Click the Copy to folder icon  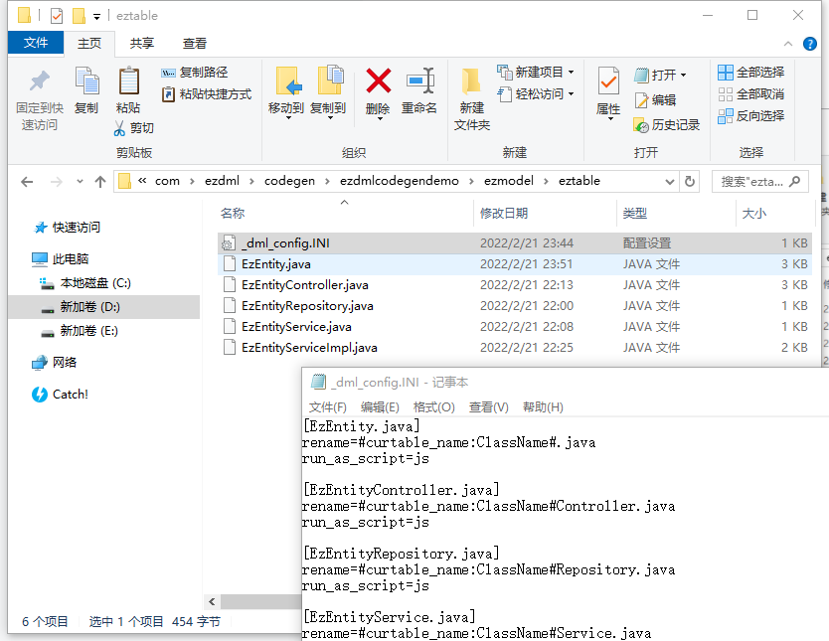[x=330, y=80]
